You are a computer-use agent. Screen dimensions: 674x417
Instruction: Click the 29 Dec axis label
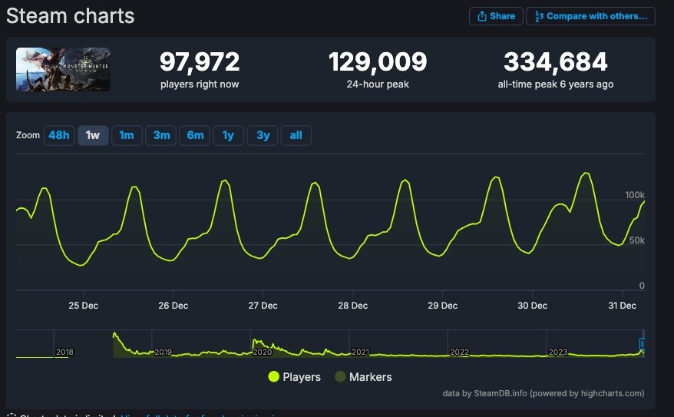[x=443, y=306]
